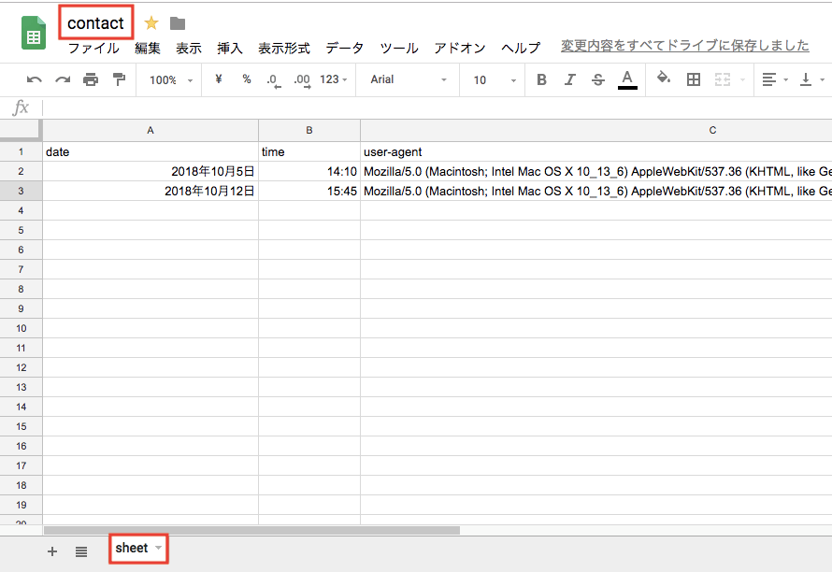Print the spreadsheet using printer icon
Screen dimensions: 832x572
tap(91, 80)
